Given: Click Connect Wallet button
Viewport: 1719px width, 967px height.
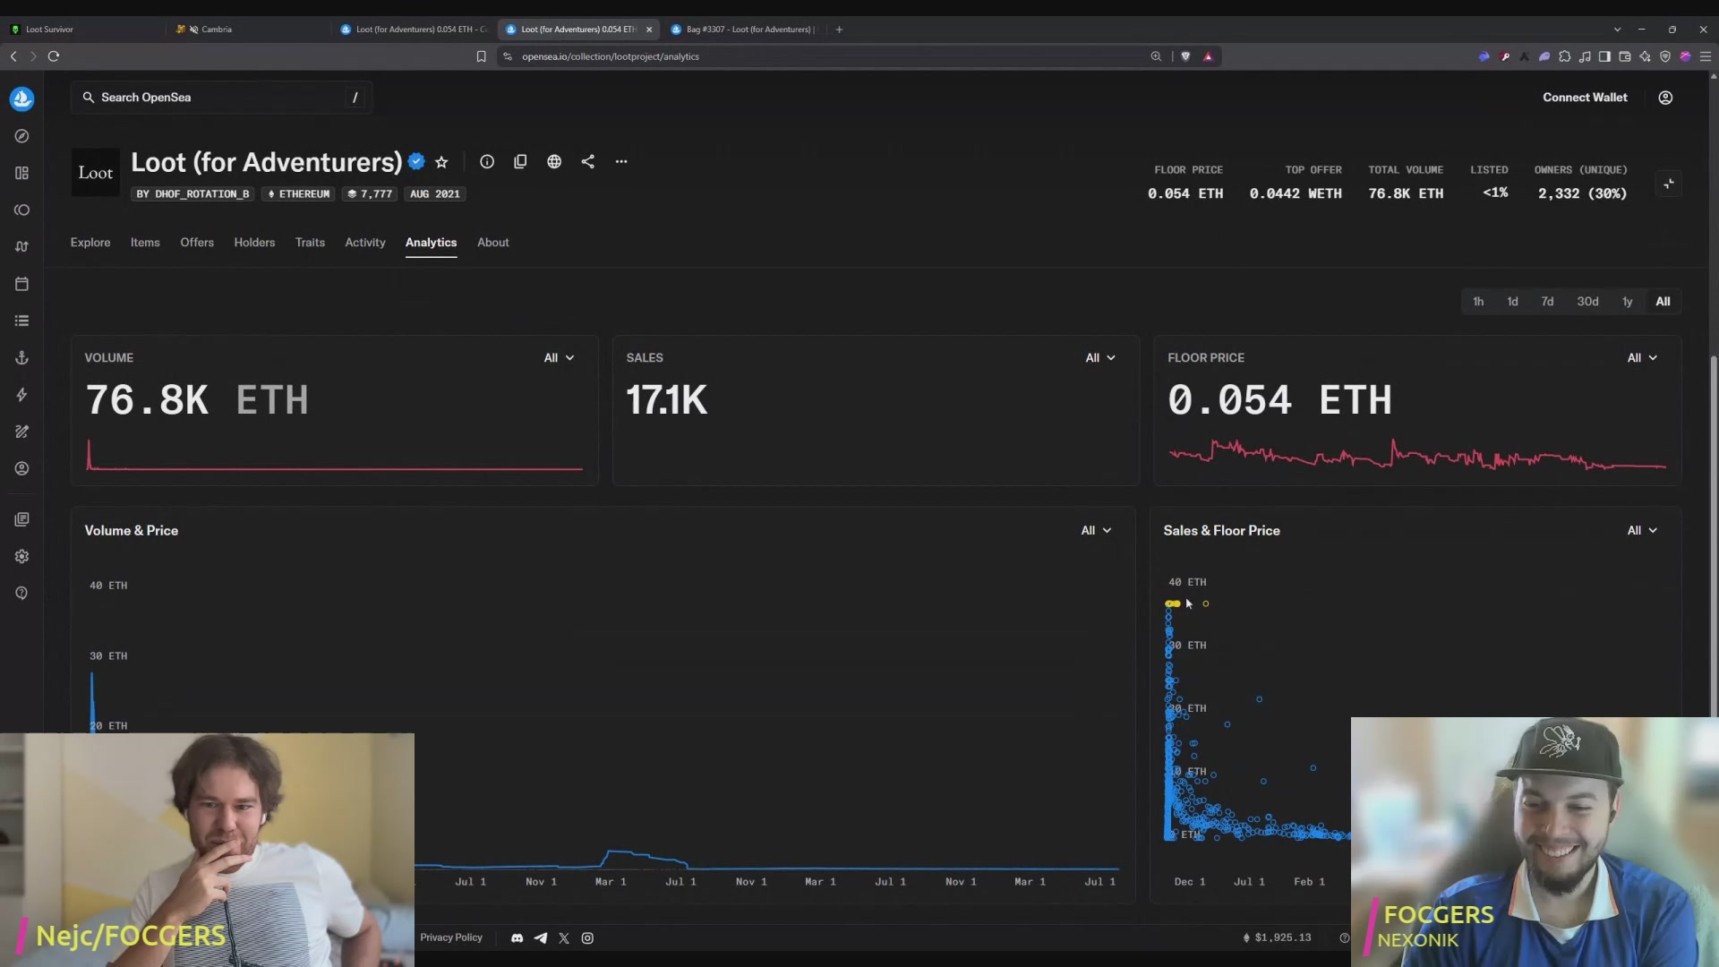Looking at the screenshot, I should tap(1585, 98).
